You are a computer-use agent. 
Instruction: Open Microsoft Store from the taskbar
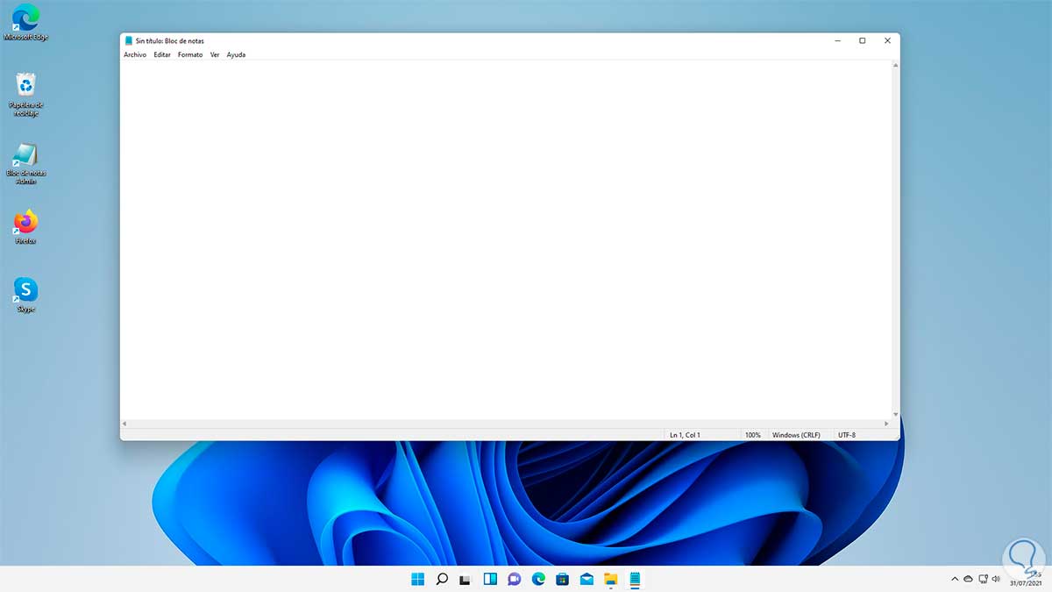point(562,579)
